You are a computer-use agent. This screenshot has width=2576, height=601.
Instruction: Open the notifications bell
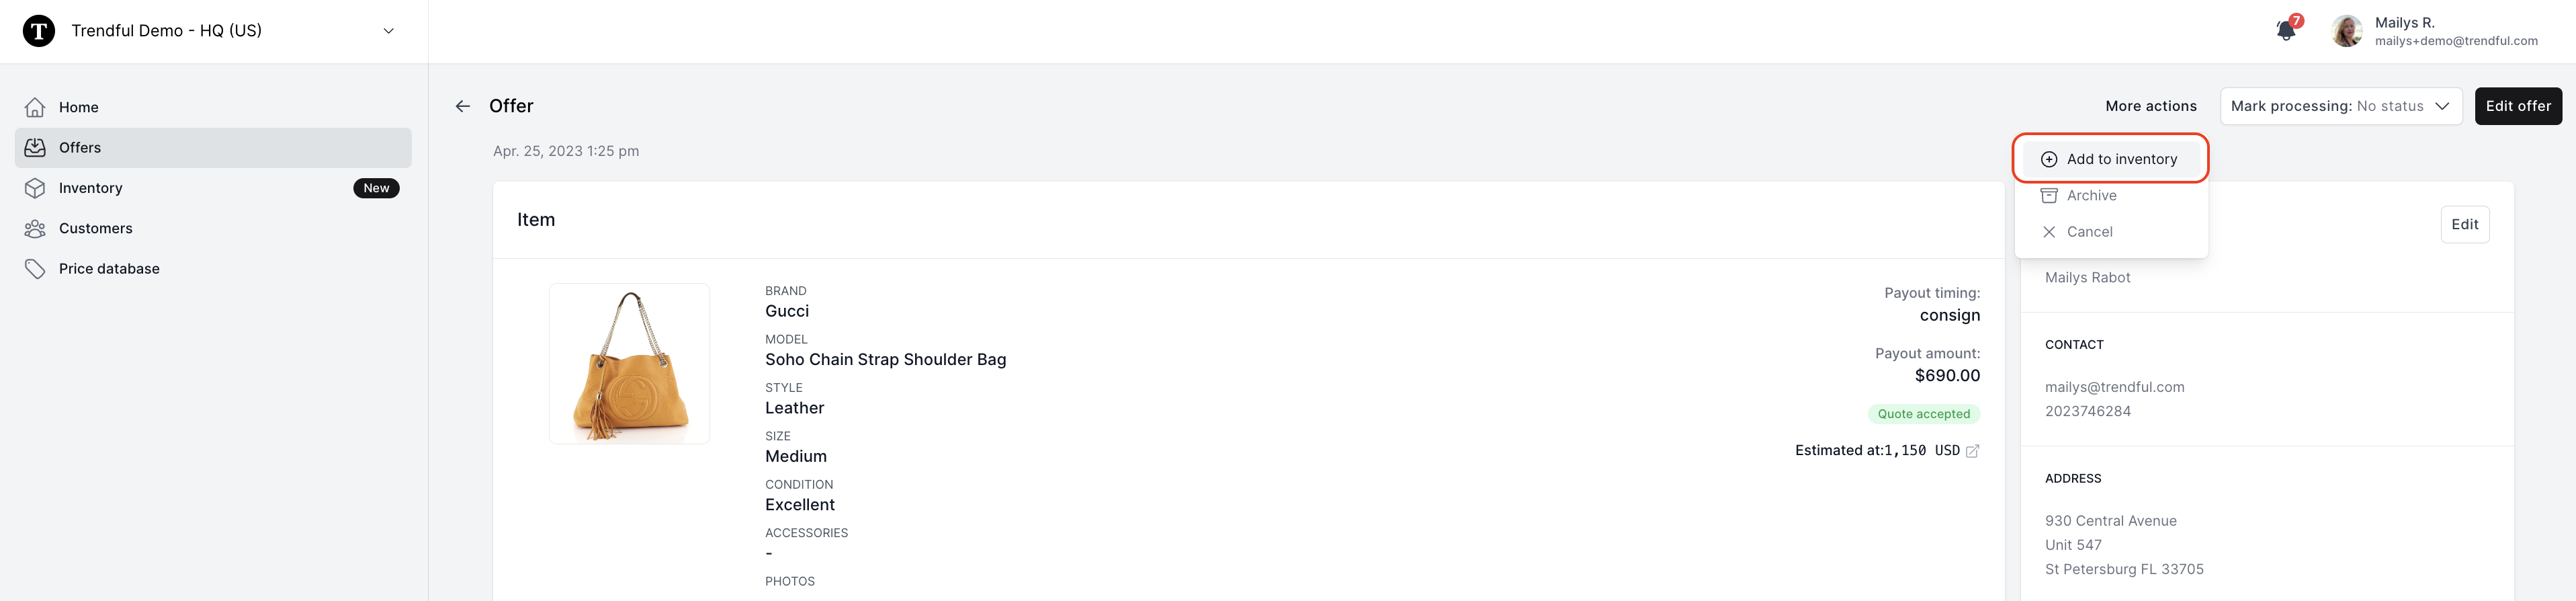click(x=2286, y=31)
